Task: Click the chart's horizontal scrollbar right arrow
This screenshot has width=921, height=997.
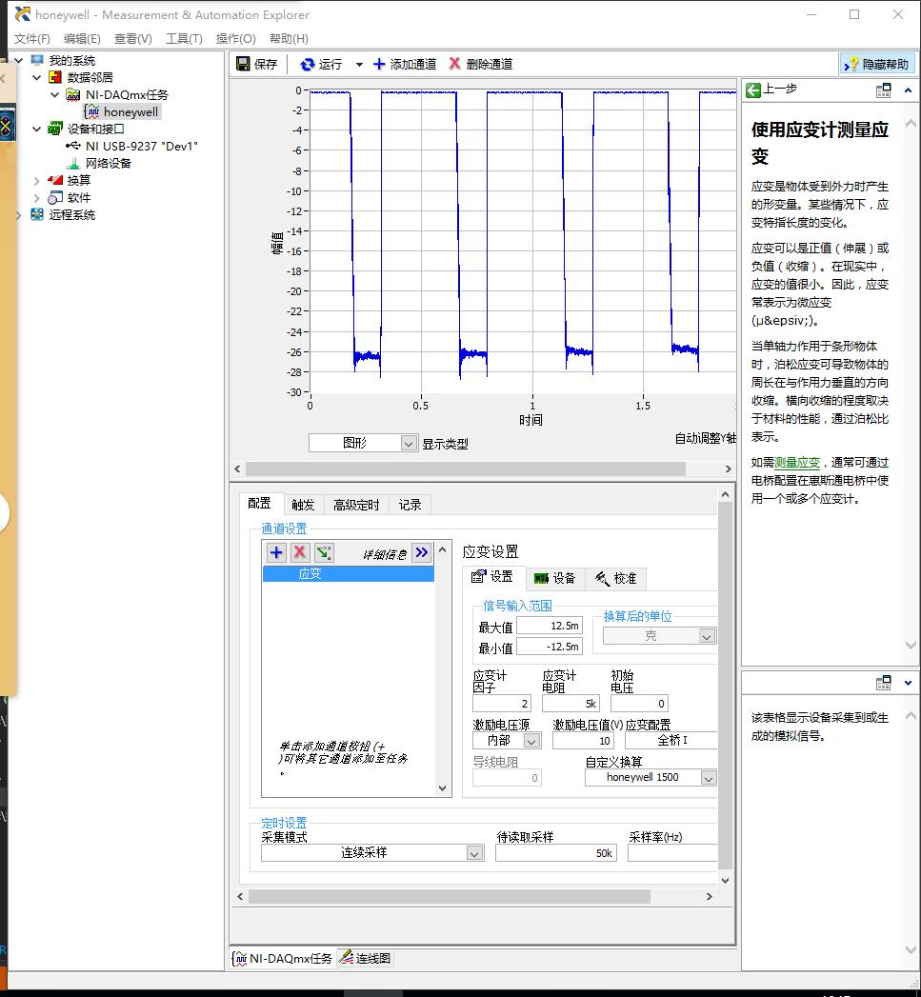Action: [729, 469]
